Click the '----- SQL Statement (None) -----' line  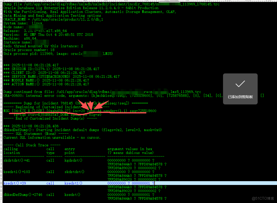coord(36,134)
